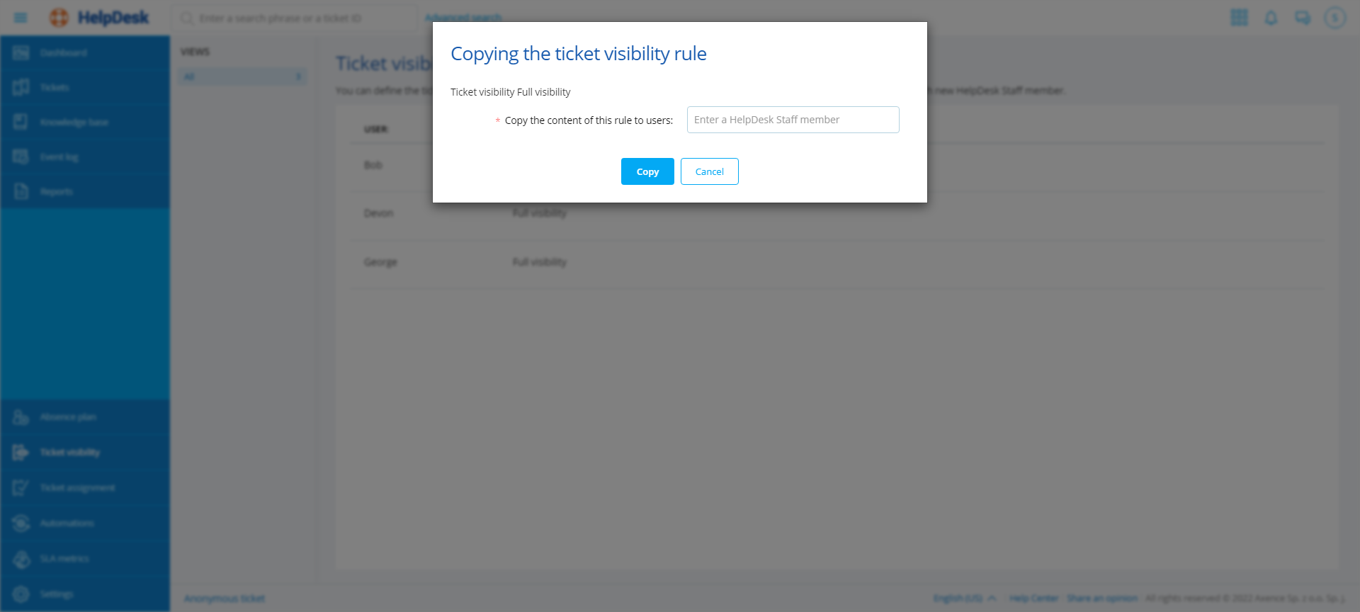
Task: Focus the HelpDesk Staff member field
Action: [793, 120]
